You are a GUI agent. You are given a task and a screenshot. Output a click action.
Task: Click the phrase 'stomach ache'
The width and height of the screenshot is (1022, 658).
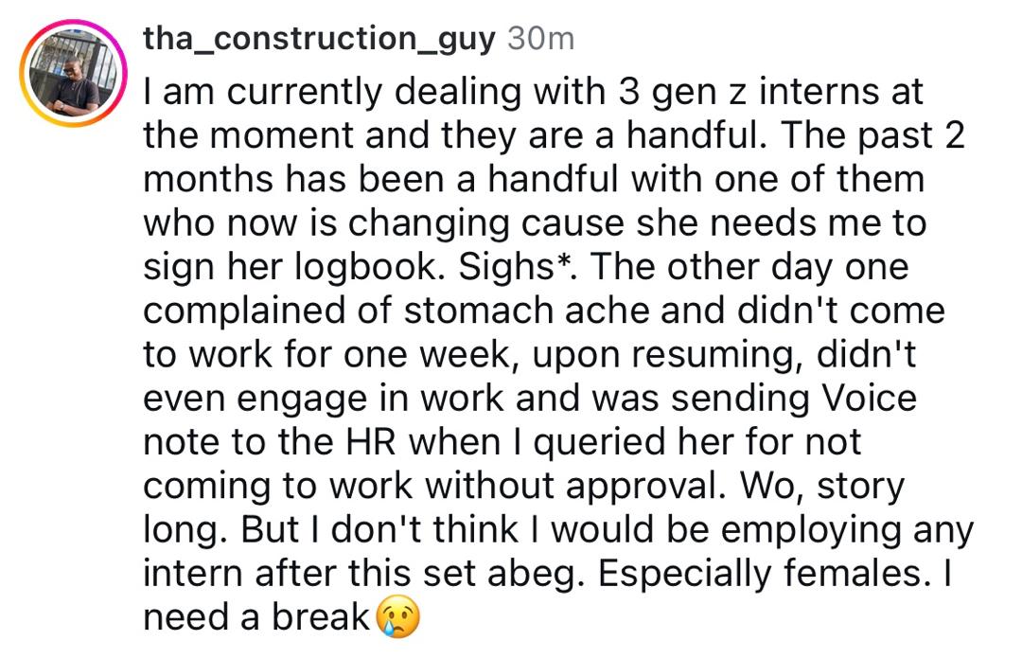[527, 311]
